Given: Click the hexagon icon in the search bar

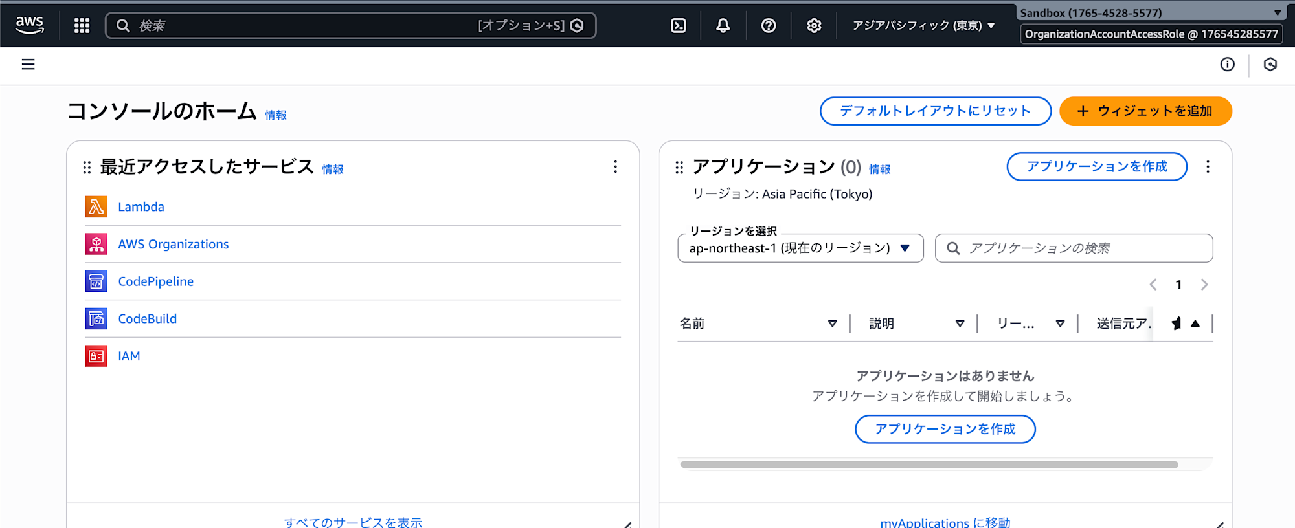Looking at the screenshot, I should click(x=577, y=25).
